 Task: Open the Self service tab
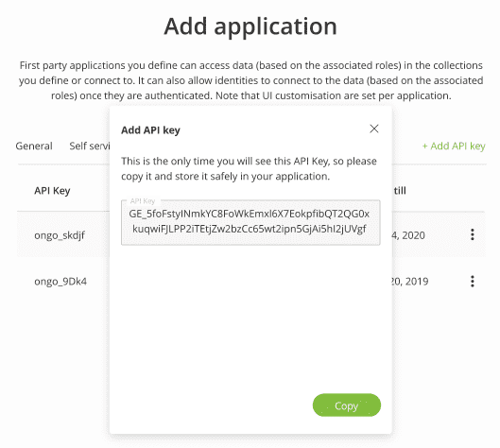pos(89,146)
